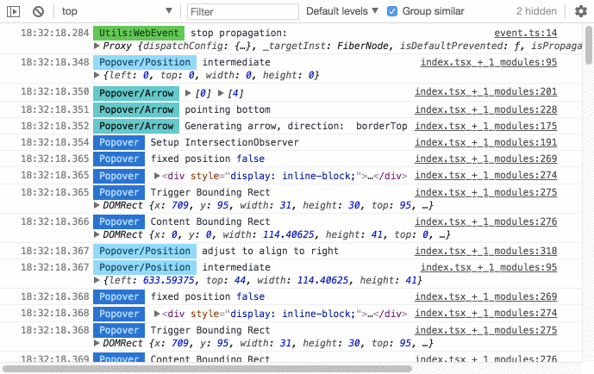Expand the [4] array in Popover/Arrow
This screenshot has height=374, width=594.
221,93
